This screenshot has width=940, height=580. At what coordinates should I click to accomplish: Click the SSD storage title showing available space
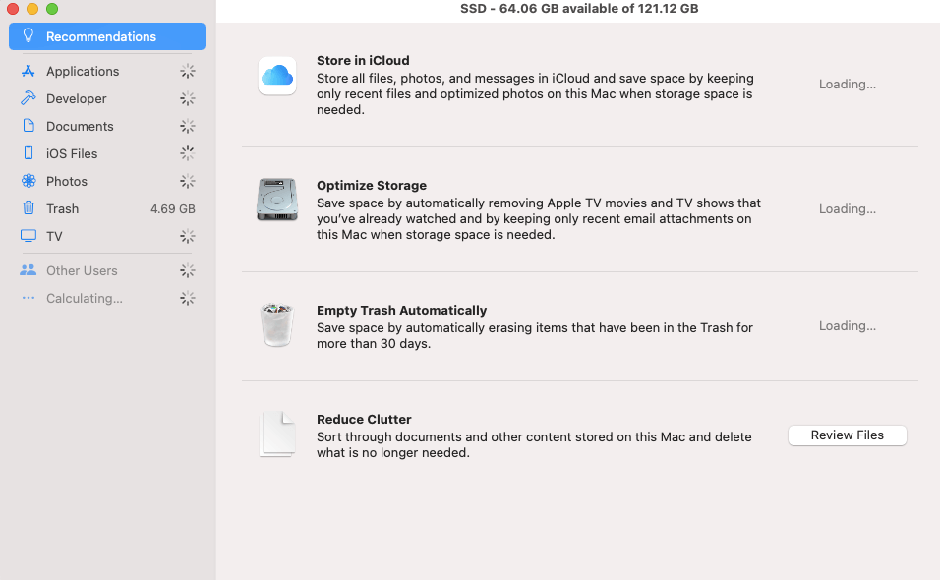(x=578, y=9)
